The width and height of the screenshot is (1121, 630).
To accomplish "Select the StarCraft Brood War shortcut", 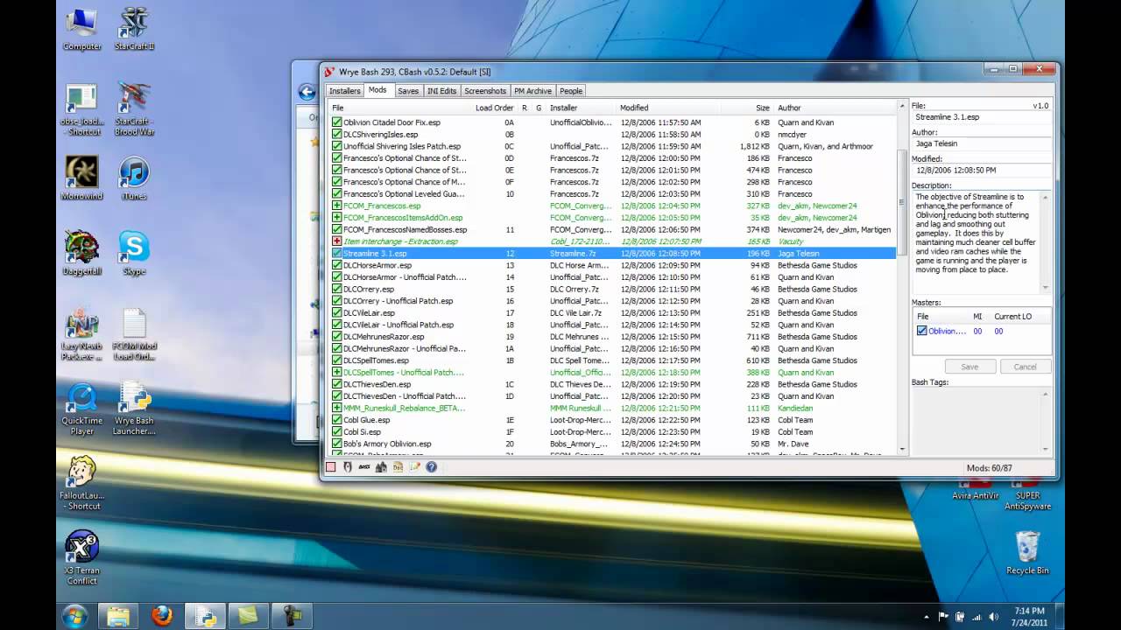I will 134,109.
